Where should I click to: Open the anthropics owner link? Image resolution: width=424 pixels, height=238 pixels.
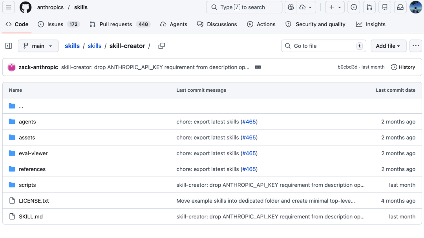tap(50, 7)
